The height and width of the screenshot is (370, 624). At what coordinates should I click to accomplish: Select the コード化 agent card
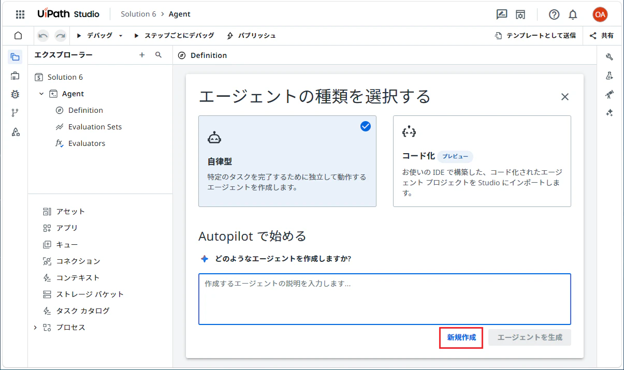[x=482, y=161]
